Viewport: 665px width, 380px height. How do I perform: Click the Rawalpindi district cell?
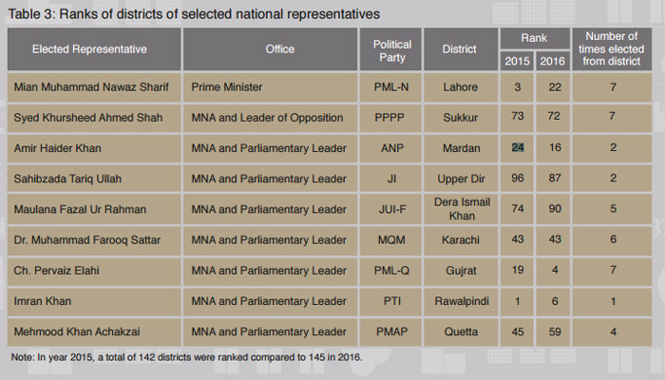(461, 301)
